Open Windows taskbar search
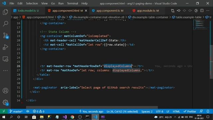This screenshot has width=213, height=120. tap(11, 117)
